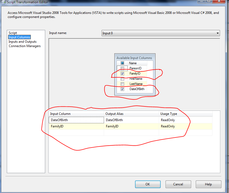Viewport: 229px width, 193px height.
Task: Uncheck the DateOfBirth column
Action: pos(122,89)
